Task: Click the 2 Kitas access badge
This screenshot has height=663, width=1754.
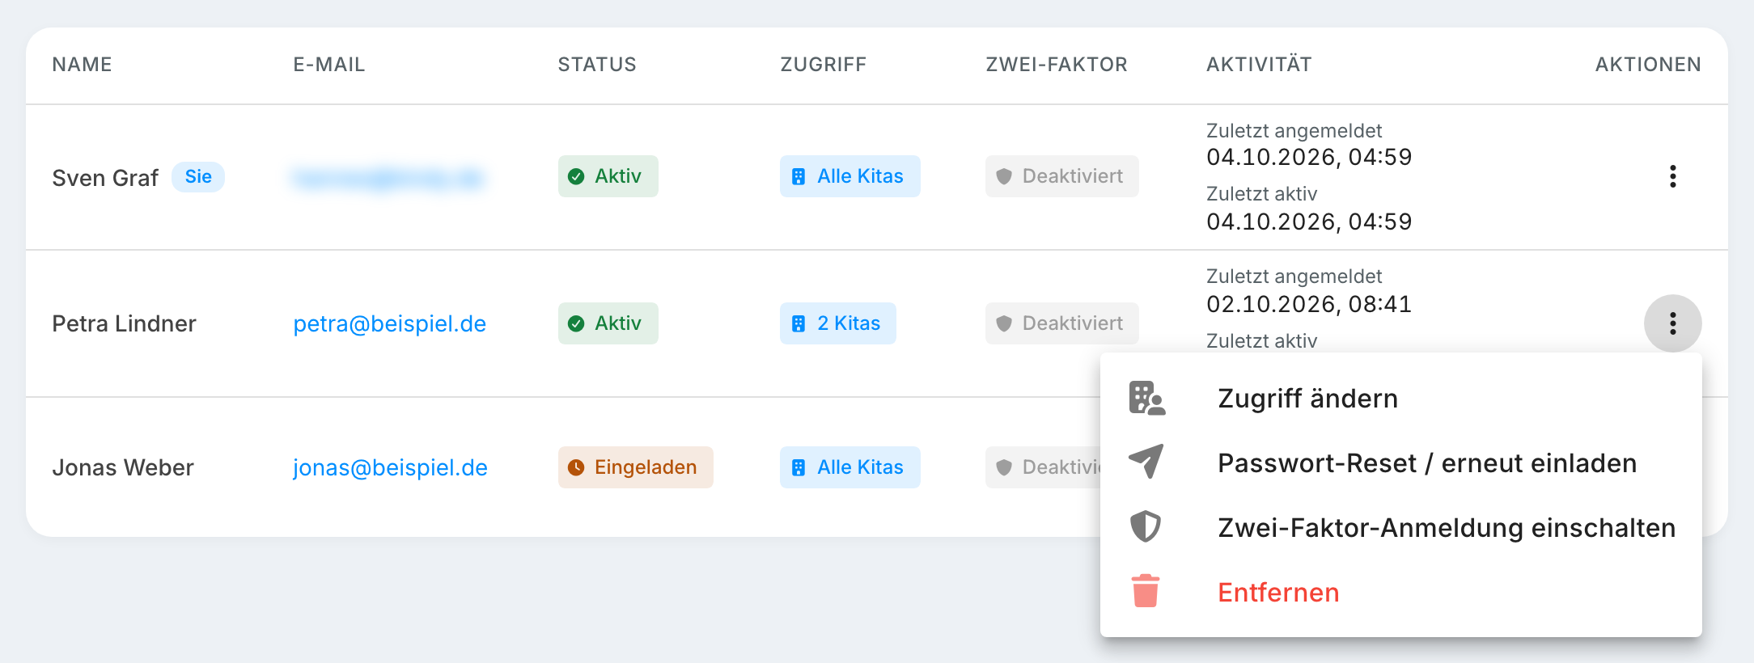Action: point(837,323)
